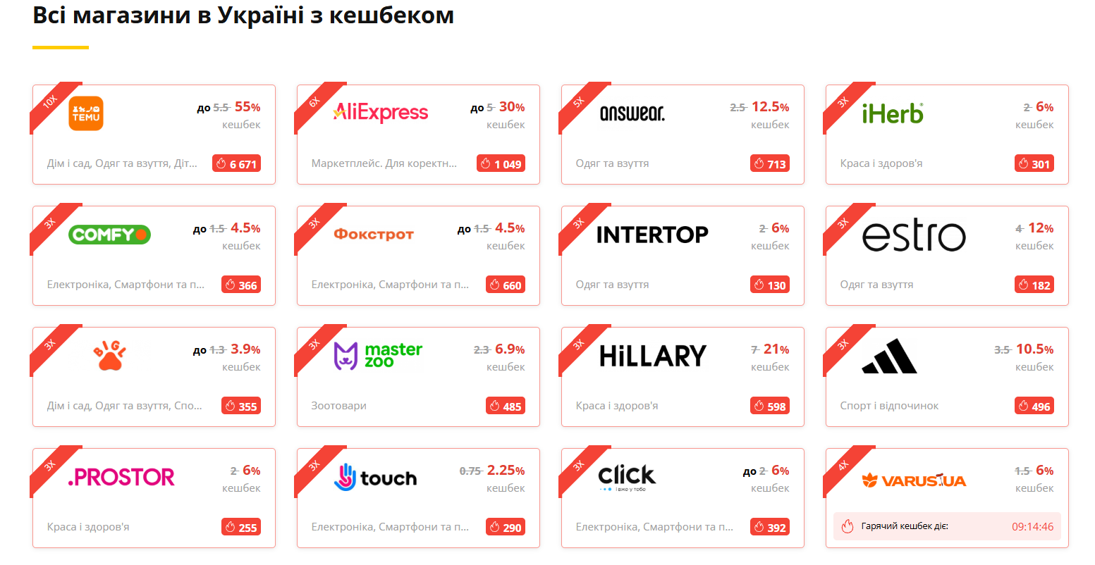
Task: Open the Prostor cosmetics logo
Action: pyautogui.click(x=121, y=478)
